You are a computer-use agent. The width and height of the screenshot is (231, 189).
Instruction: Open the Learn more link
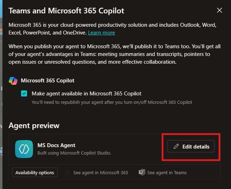101,33
